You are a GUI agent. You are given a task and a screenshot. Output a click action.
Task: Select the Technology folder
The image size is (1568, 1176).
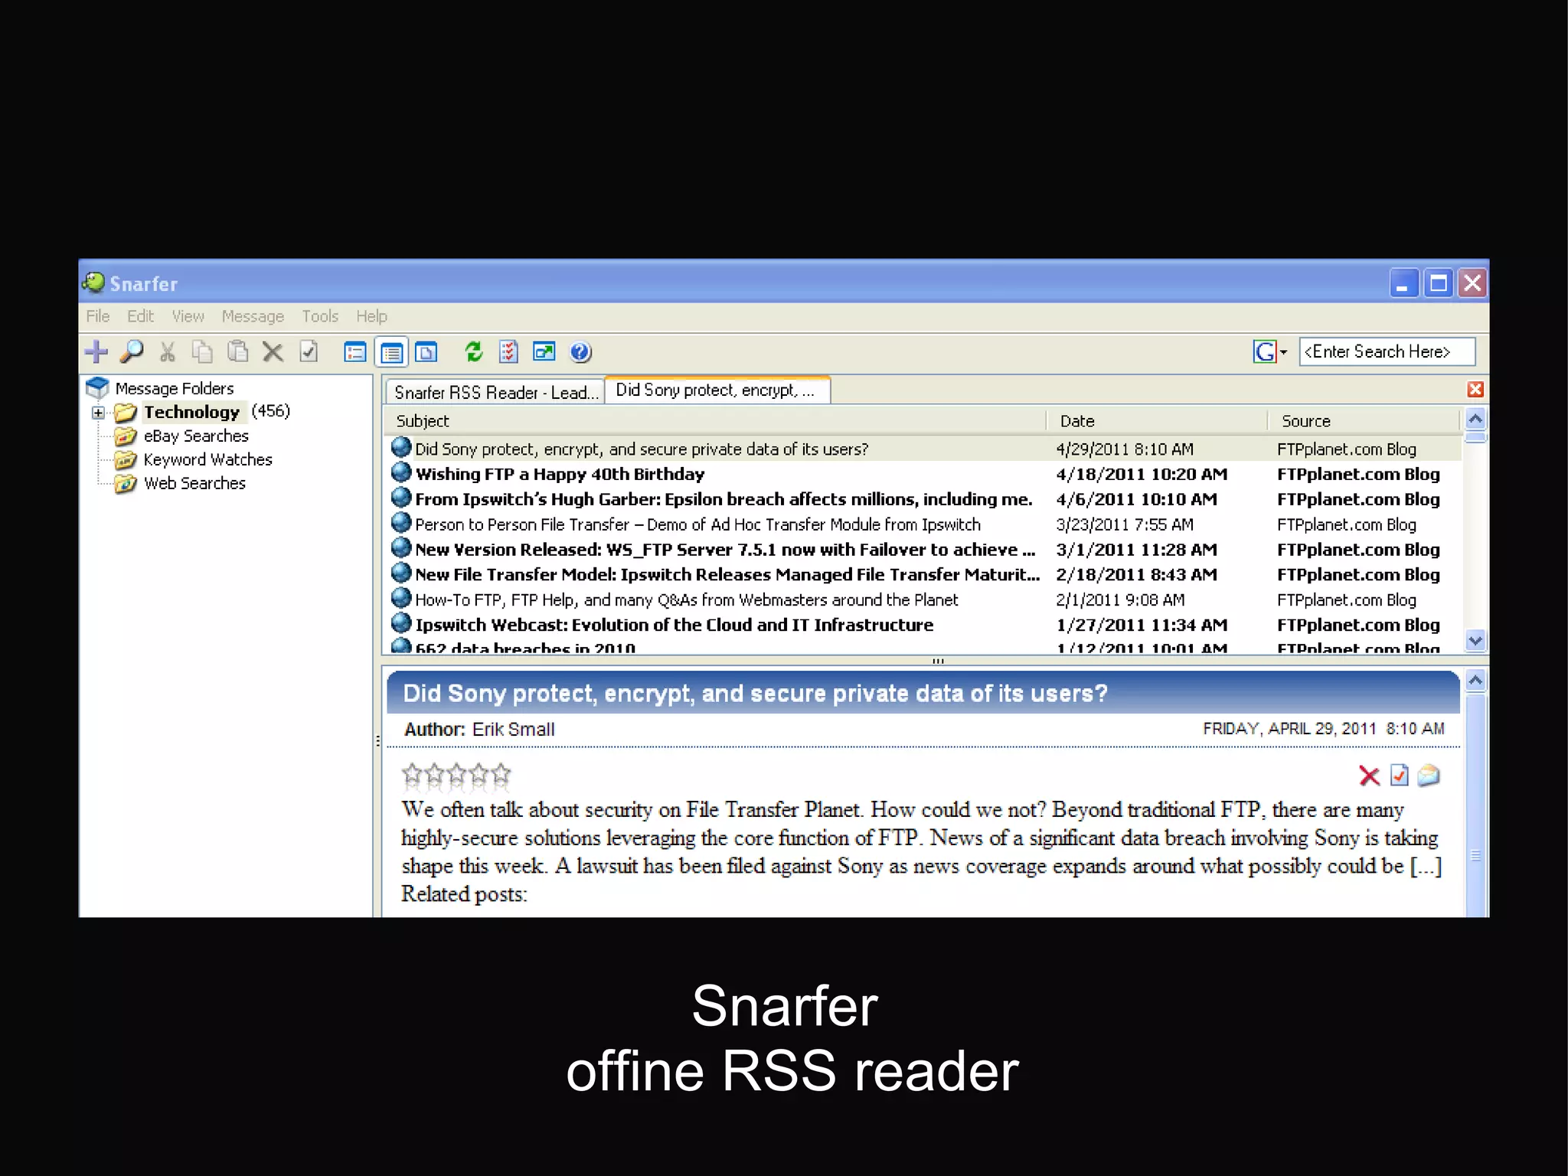coord(191,413)
